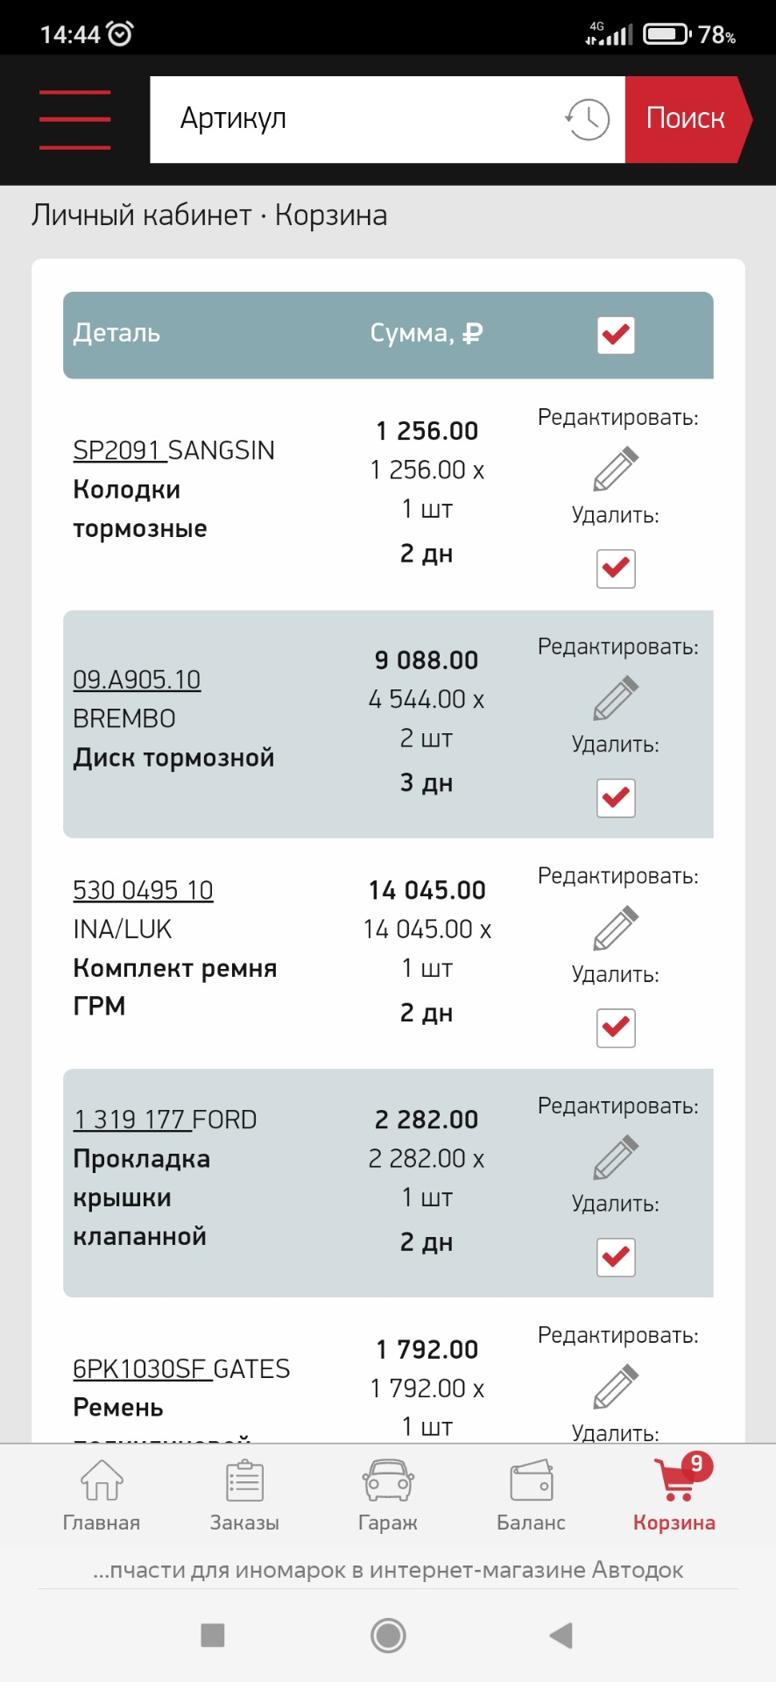Toggle select-all checkbox in table header
The width and height of the screenshot is (776, 1682).
(616, 335)
